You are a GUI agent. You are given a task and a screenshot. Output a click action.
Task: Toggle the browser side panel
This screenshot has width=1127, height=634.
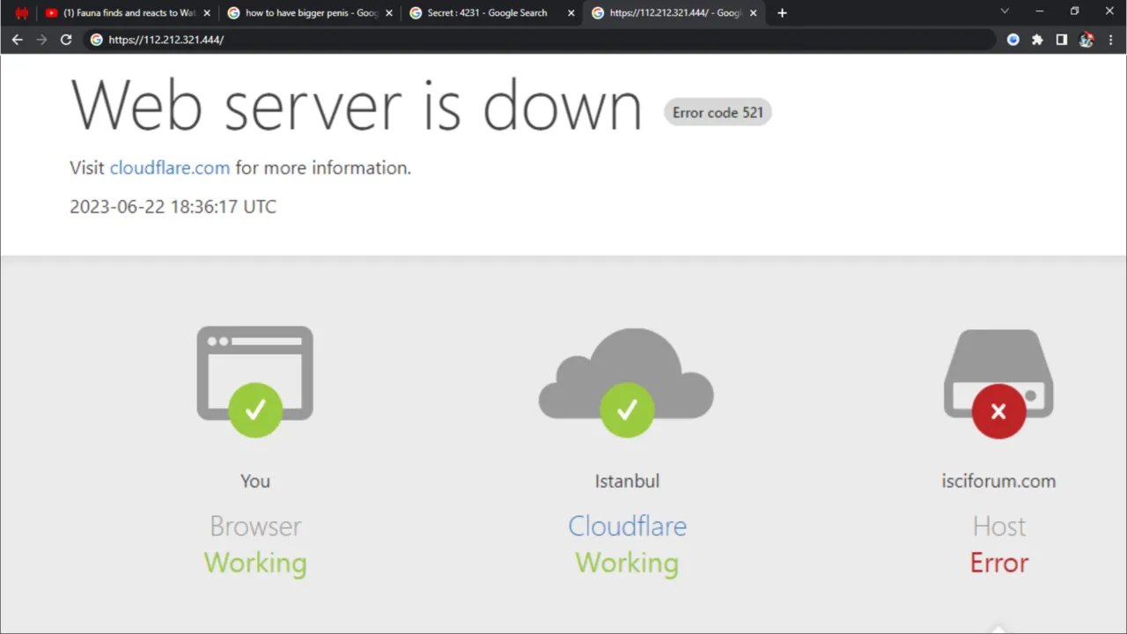1062,40
